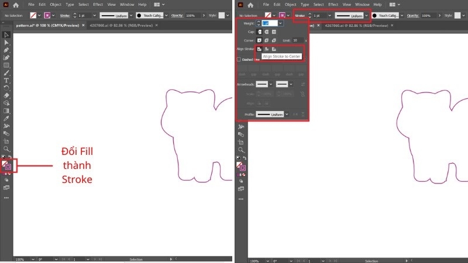
Task: Select the Type tool in left window
Action: click(x=6, y=81)
